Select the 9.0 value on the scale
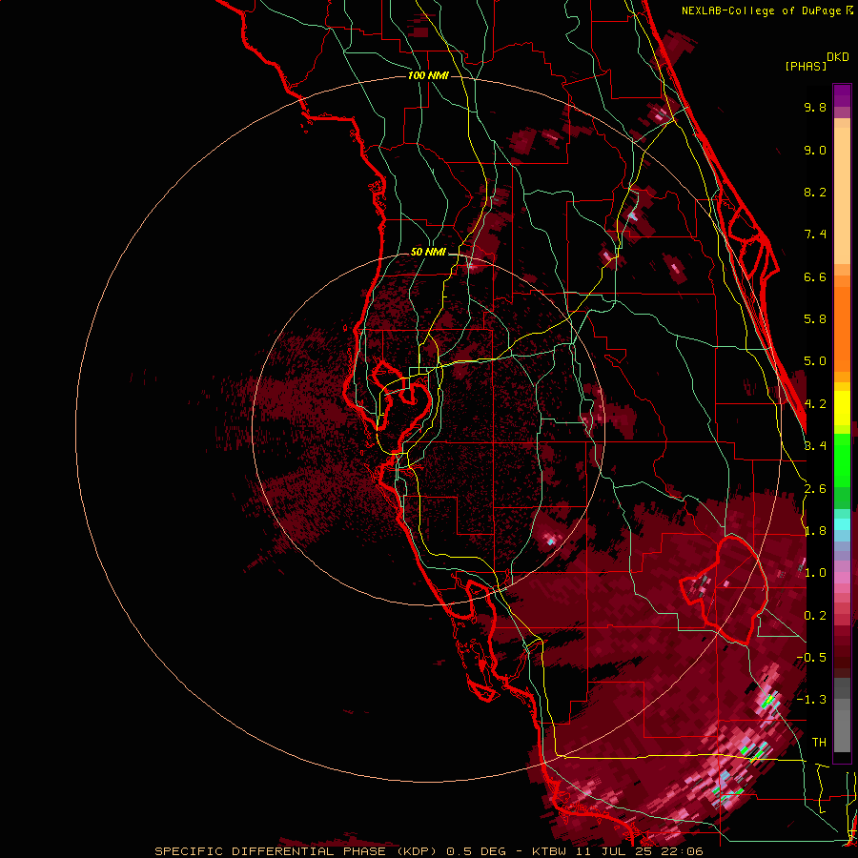The height and width of the screenshot is (858, 858). coord(815,150)
